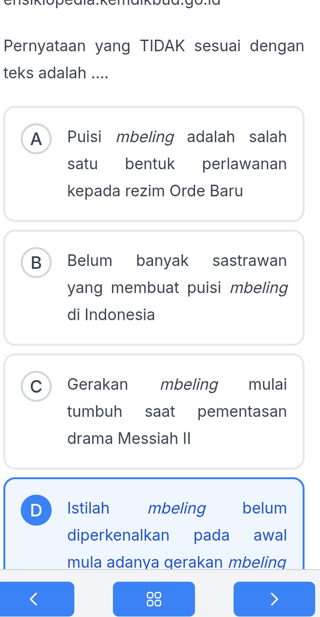The width and height of the screenshot is (320, 617).
Task: Select the highlighted letter D option marker
Action: point(36,510)
